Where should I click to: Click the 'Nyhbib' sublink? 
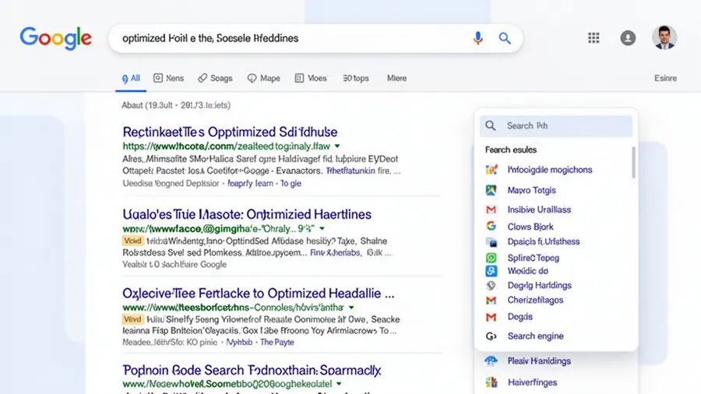(239, 342)
